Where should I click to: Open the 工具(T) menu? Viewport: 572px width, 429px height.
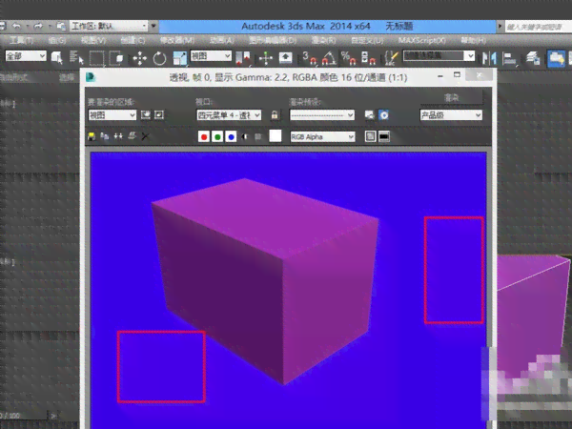(x=22, y=40)
